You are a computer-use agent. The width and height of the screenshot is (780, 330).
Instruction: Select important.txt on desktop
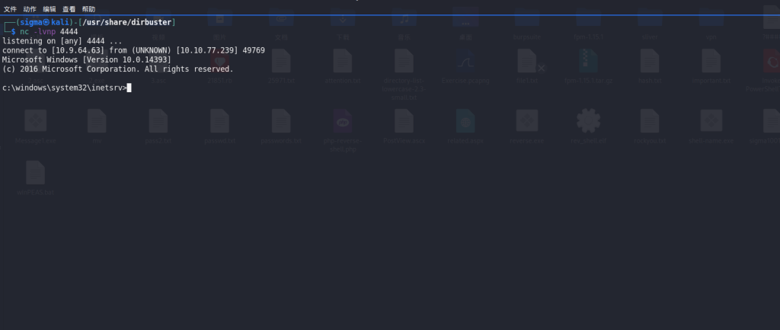point(711,67)
